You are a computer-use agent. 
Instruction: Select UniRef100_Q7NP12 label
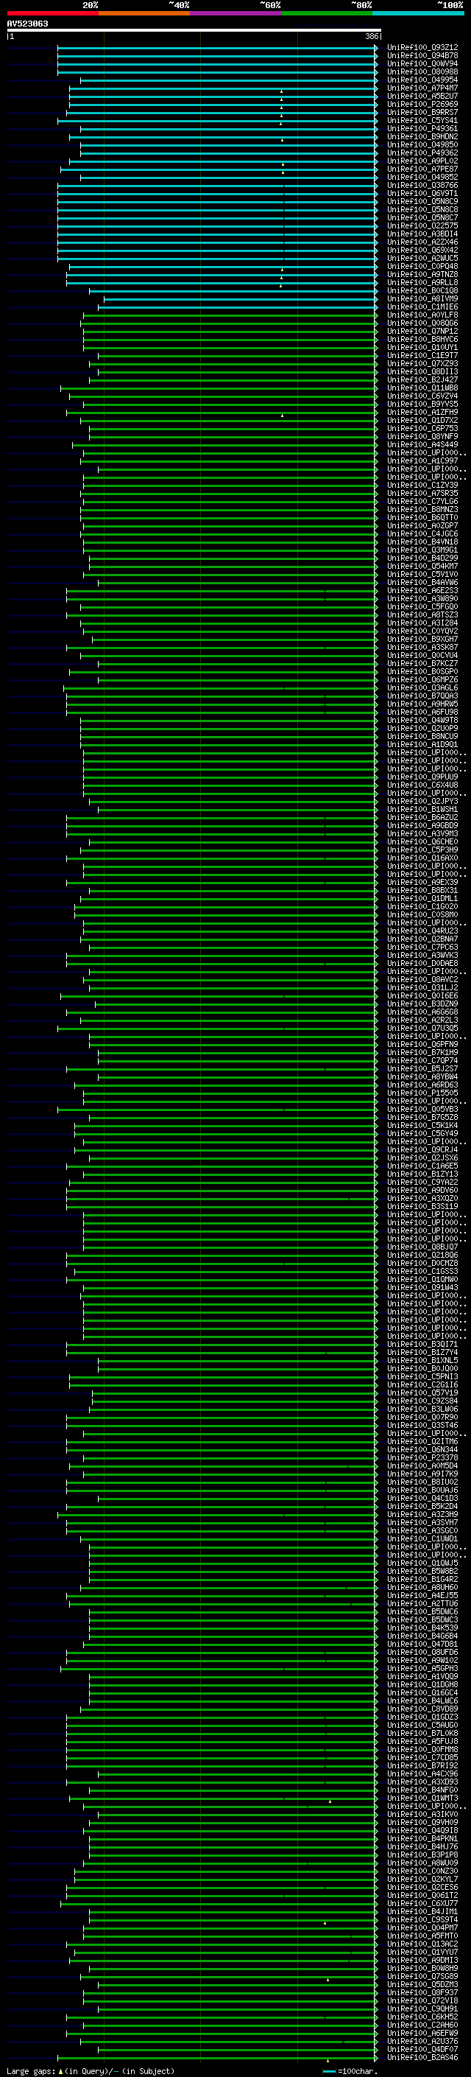click(422, 331)
